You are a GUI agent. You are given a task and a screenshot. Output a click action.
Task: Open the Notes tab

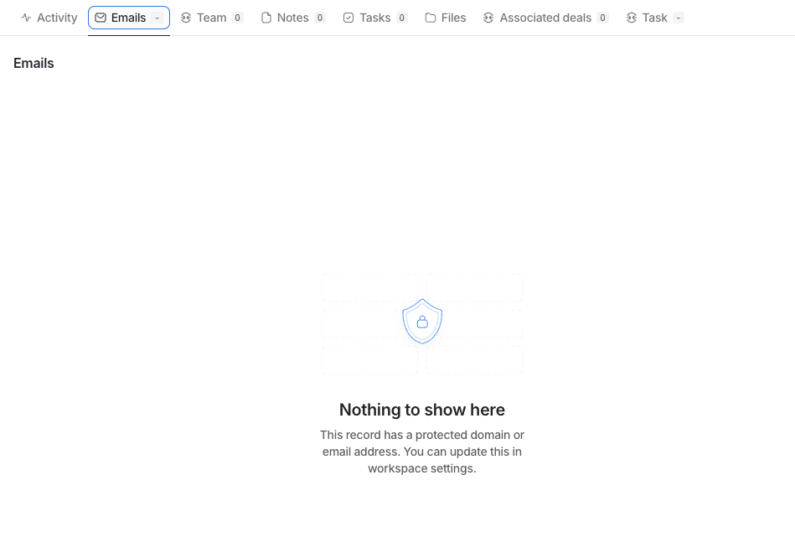[x=293, y=18]
